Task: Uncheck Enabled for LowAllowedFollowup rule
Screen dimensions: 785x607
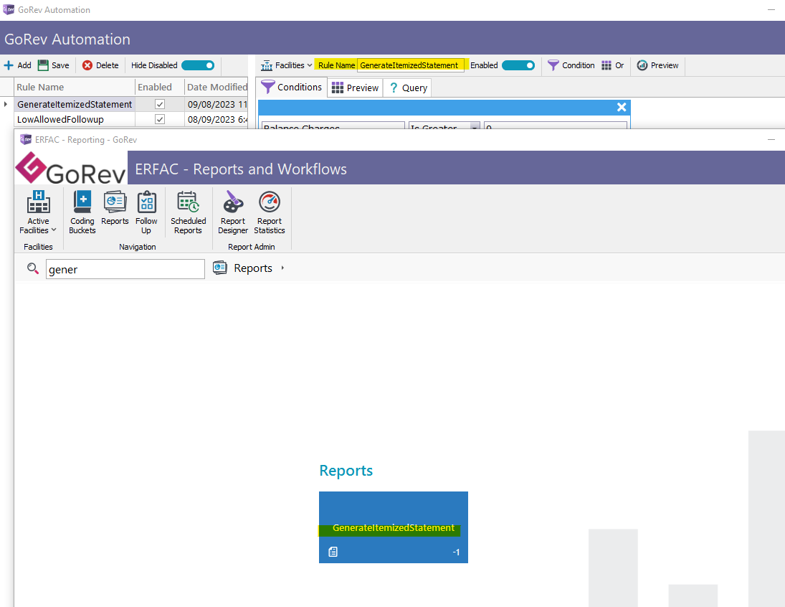Action: pos(160,119)
